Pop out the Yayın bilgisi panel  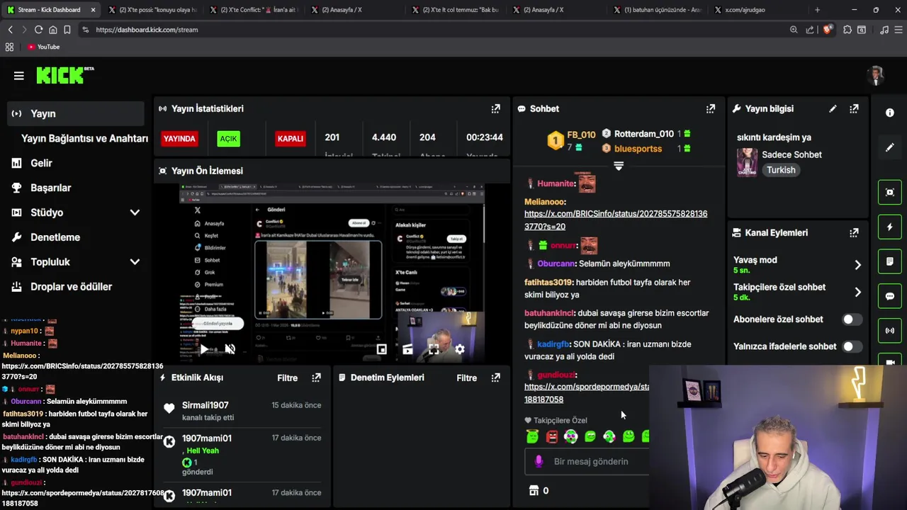854,108
